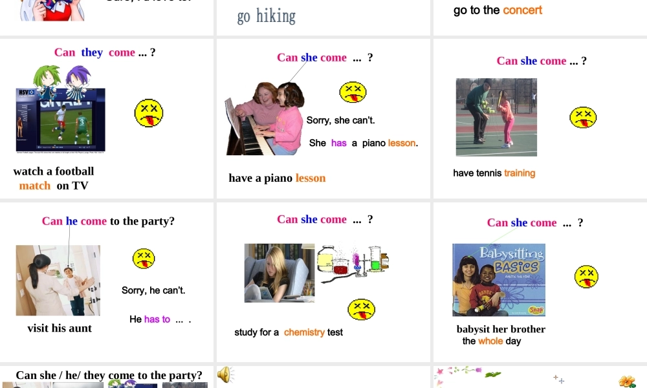
Task: Click the 'go to the concert' text
Action: point(498,10)
